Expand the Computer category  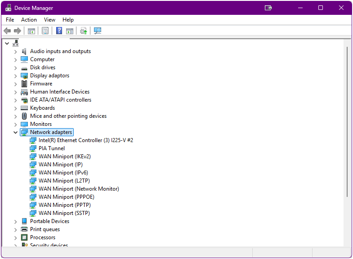point(15,60)
